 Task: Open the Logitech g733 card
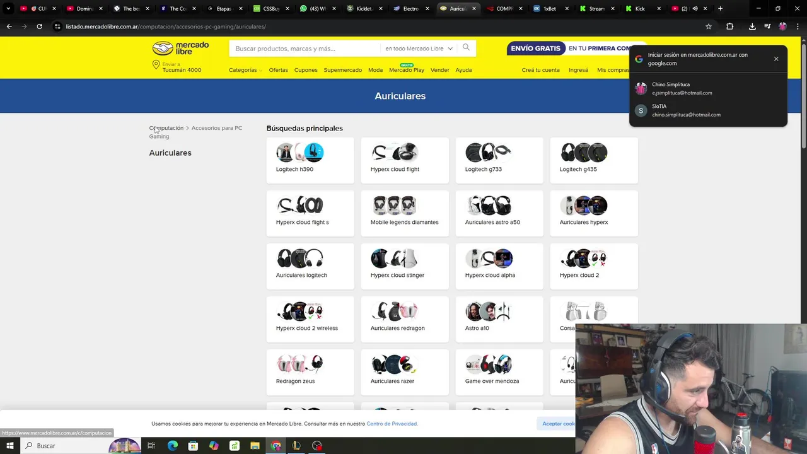tap(499, 160)
